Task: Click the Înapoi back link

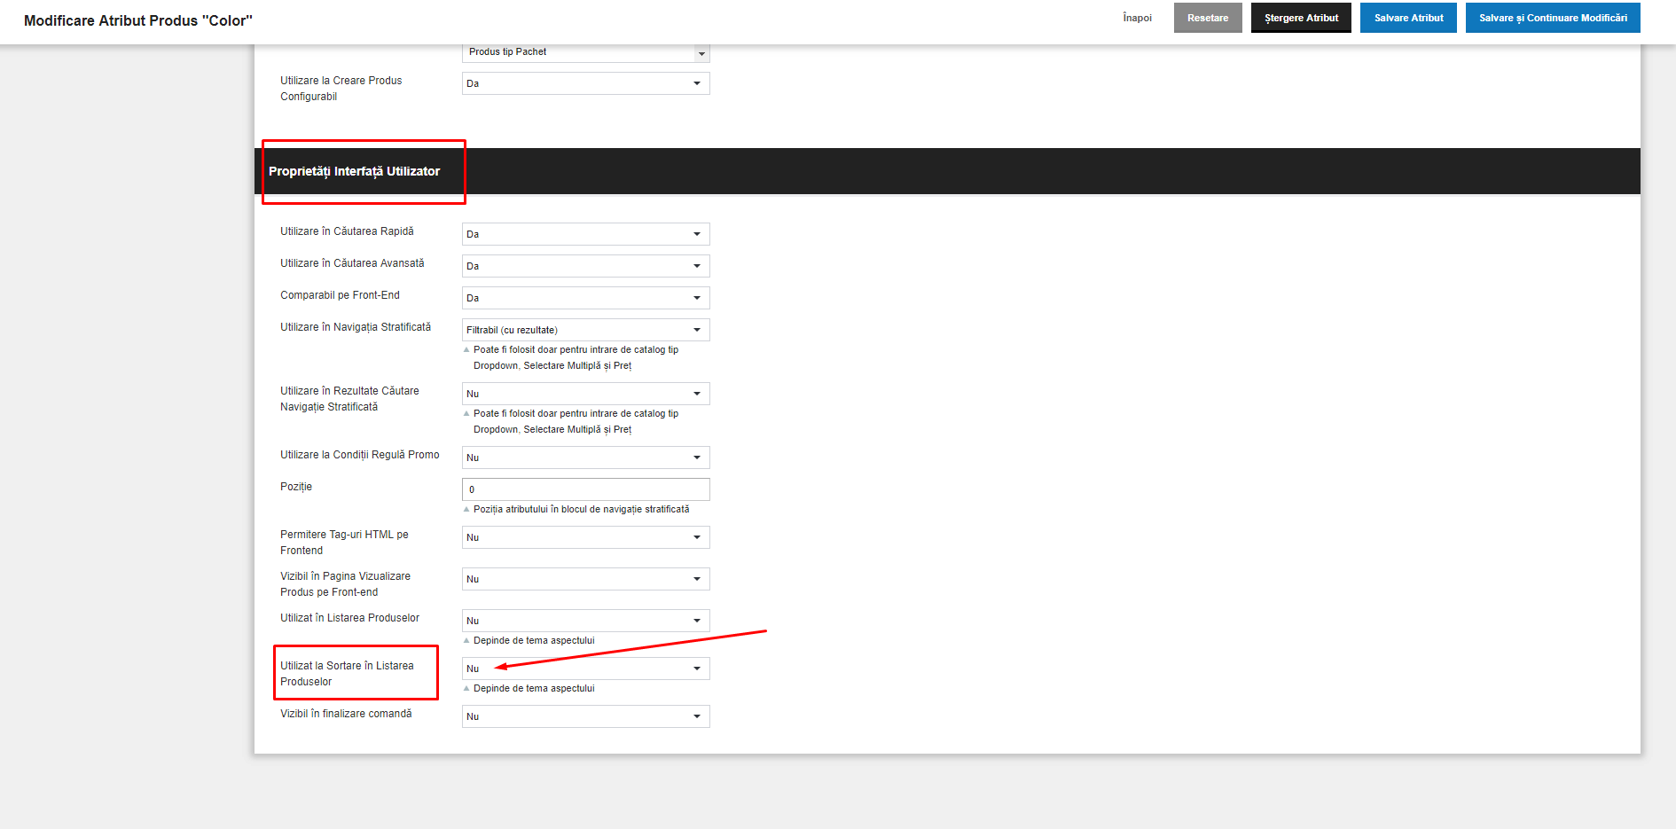Action: pyautogui.click(x=1137, y=18)
